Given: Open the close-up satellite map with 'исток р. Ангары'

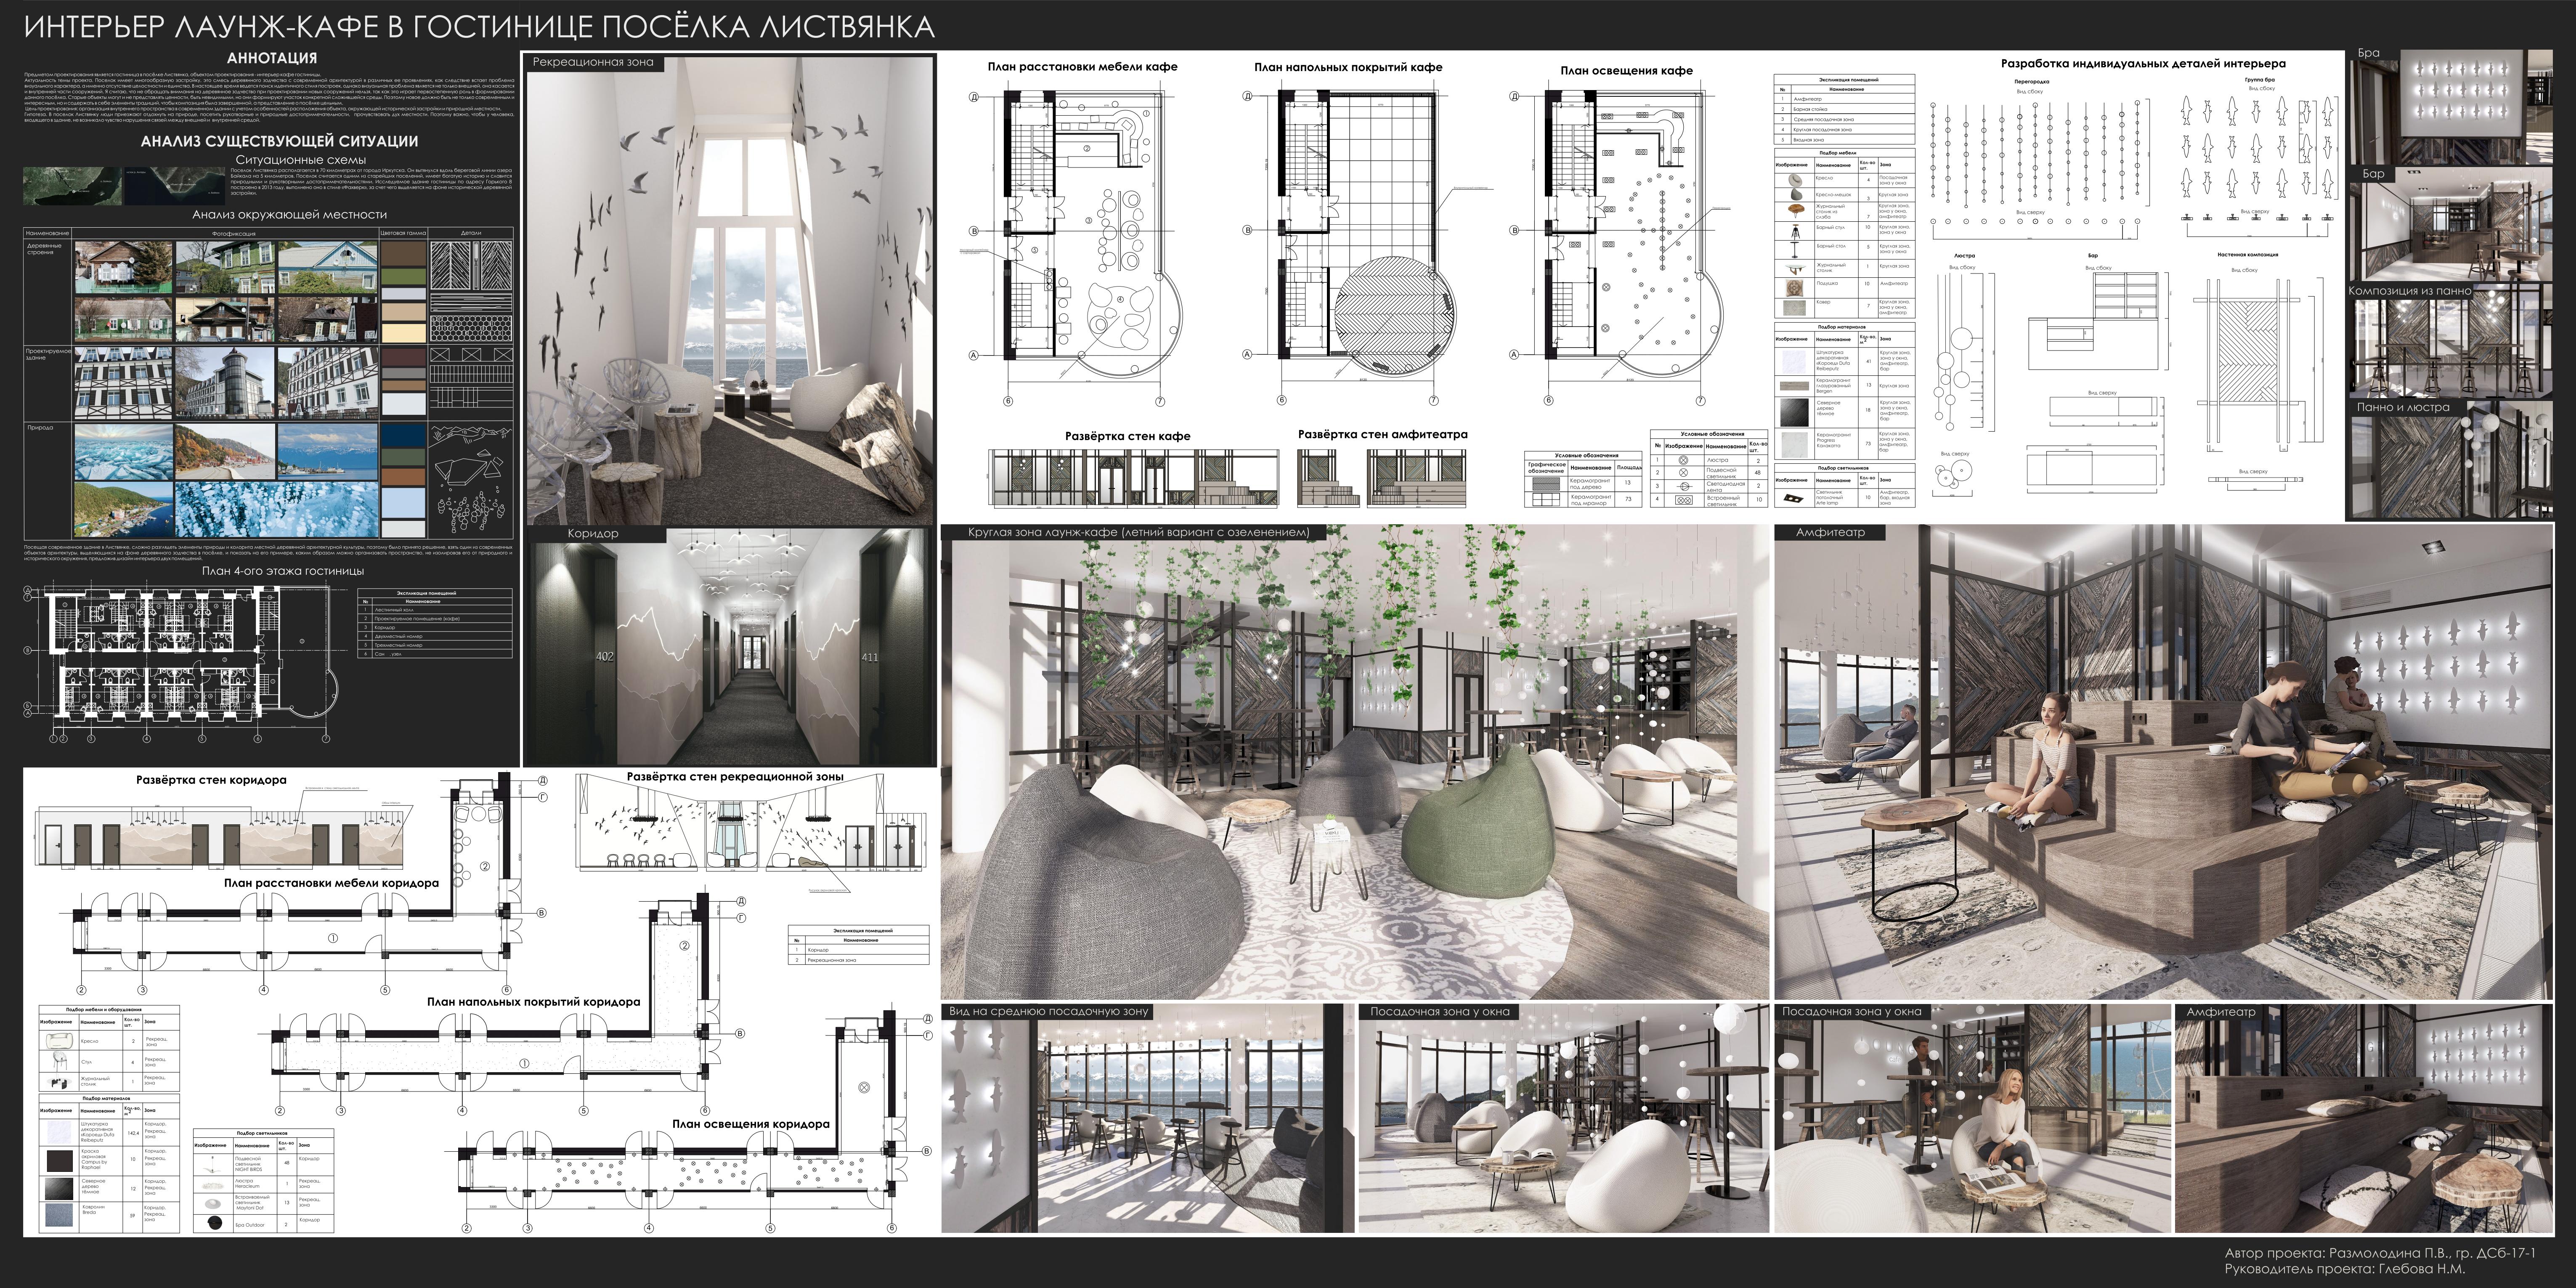Looking at the screenshot, I should [x=175, y=186].
